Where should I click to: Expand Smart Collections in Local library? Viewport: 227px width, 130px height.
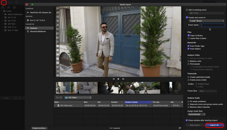pos(3,14)
